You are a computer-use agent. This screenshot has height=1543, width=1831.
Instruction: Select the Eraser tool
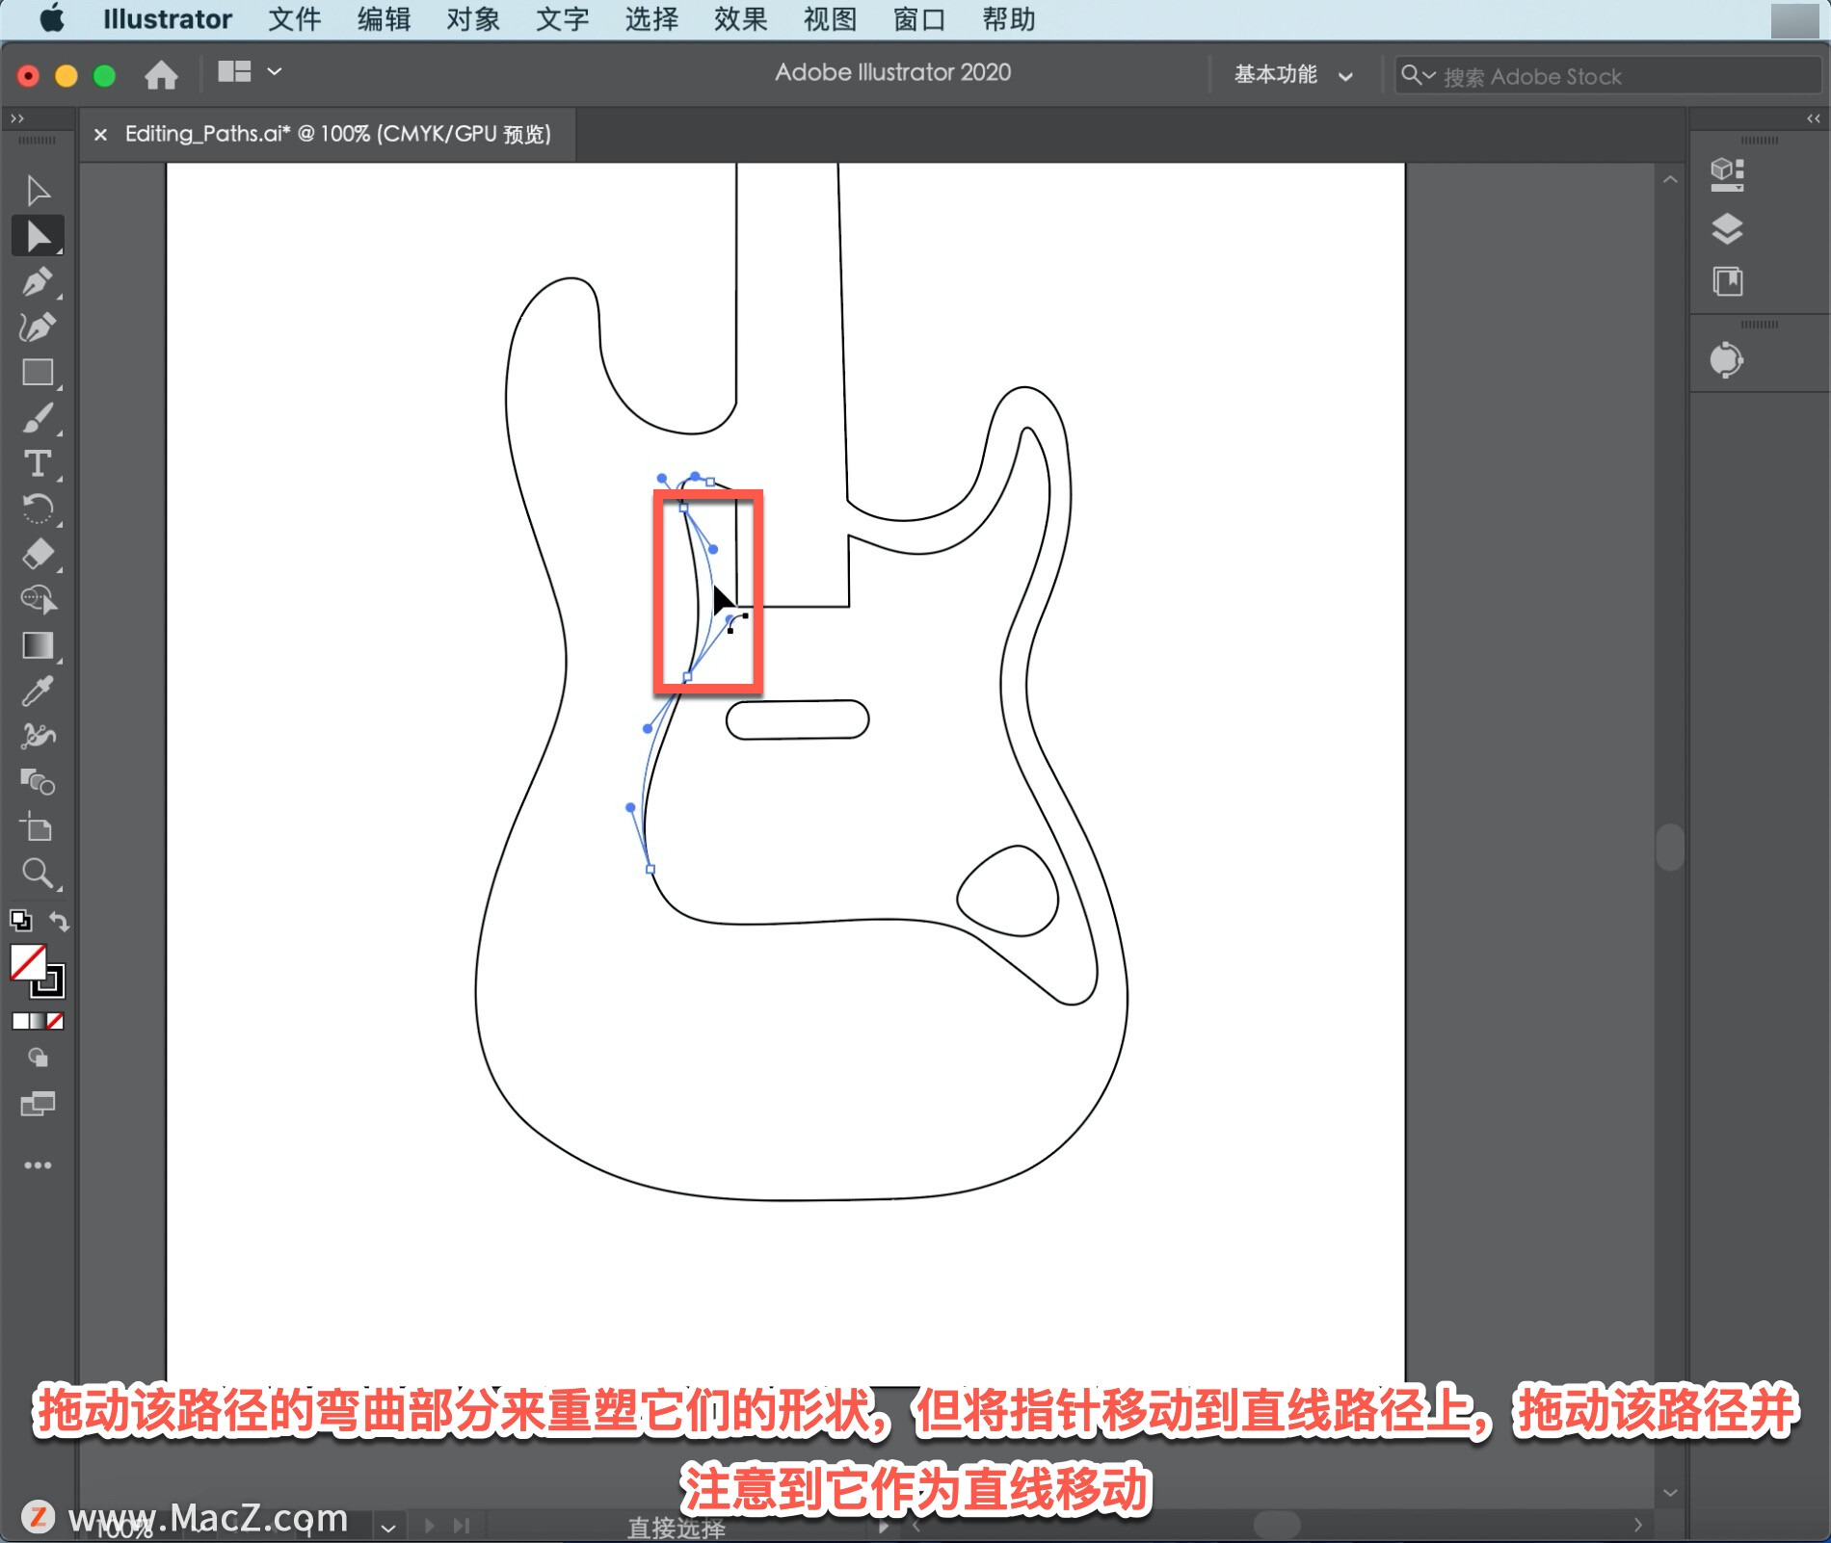click(38, 555)
